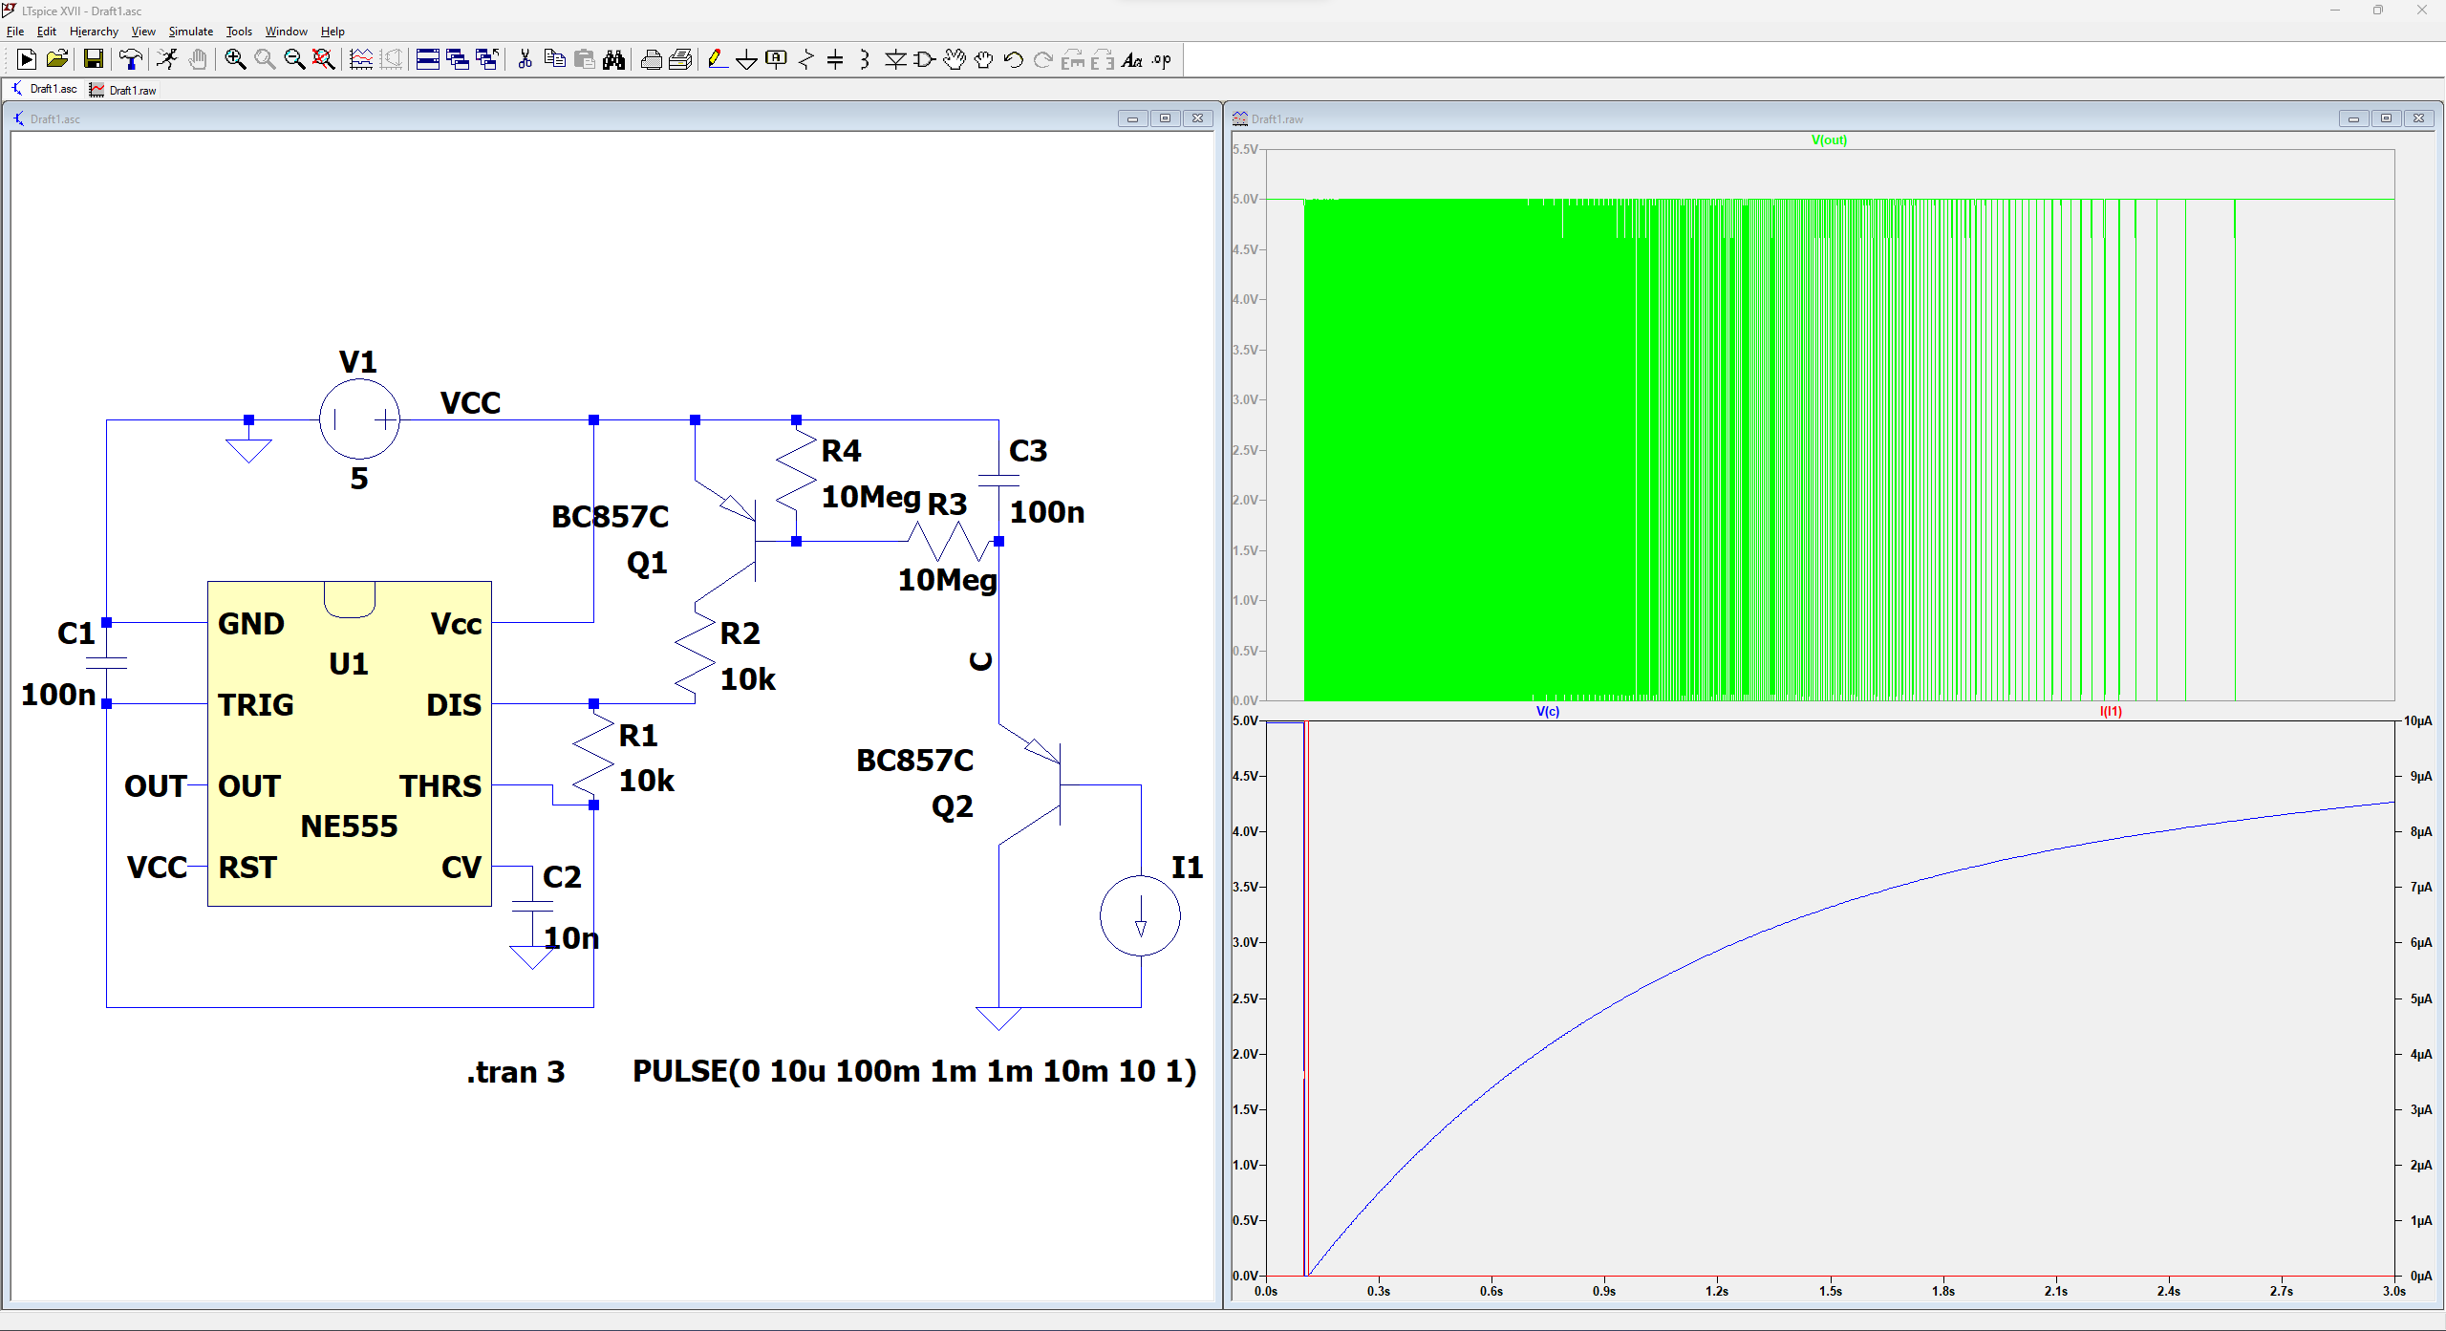
Task: Minimize the Draft1.raw waveform window
Action: point(2353,118)
